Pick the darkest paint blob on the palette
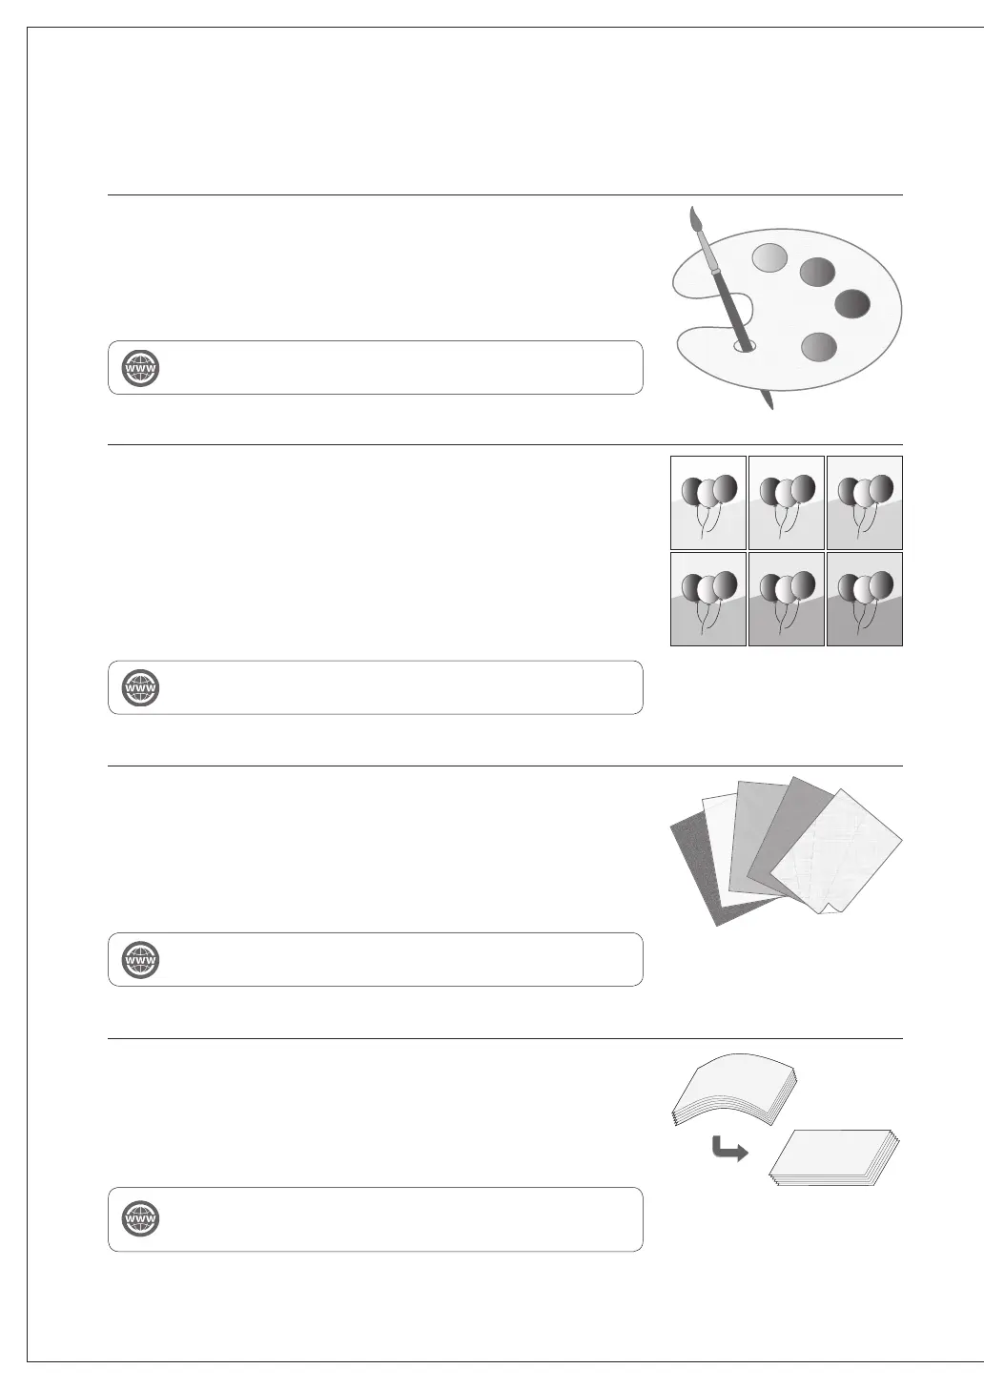 click(x=853, y=304)
